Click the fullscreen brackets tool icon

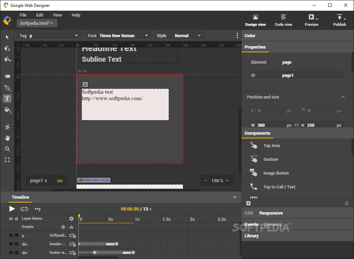[x=7, y=160]
